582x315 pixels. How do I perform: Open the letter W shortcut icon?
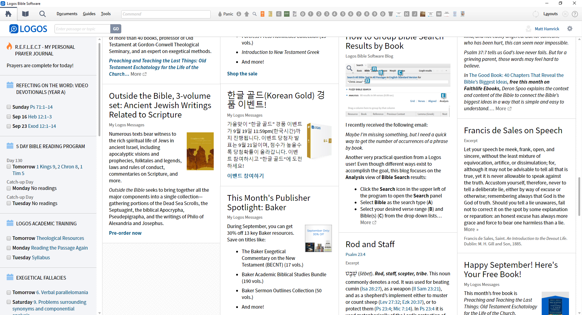click(439, 14)
